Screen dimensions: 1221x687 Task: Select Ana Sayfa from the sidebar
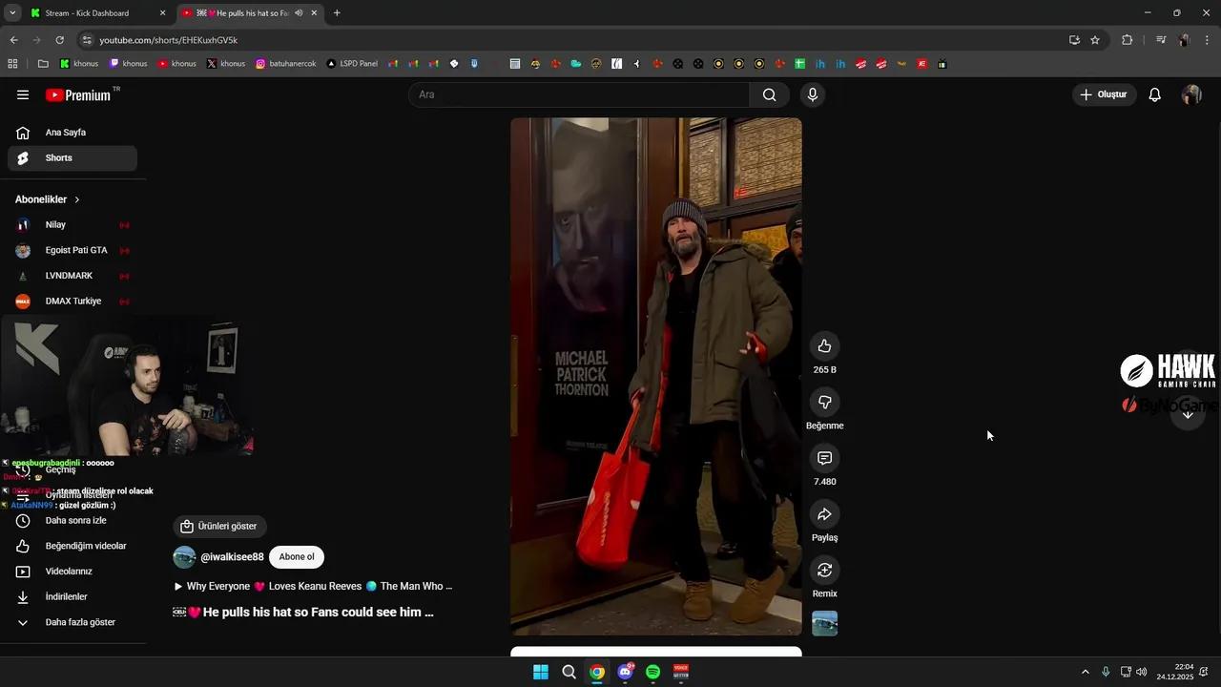tap(65, 132)
